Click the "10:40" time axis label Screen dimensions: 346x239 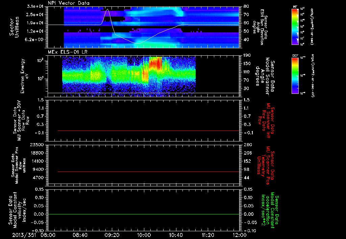pyautogui.click(x=176, y=235)
